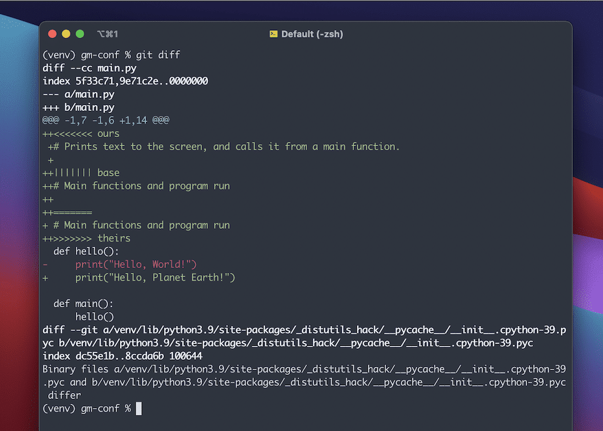Click the green full-screen window button
Screen dimensions: 603x431
coord(80,34)
